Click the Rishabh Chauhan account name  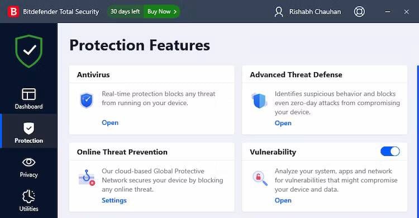point(315,12)
